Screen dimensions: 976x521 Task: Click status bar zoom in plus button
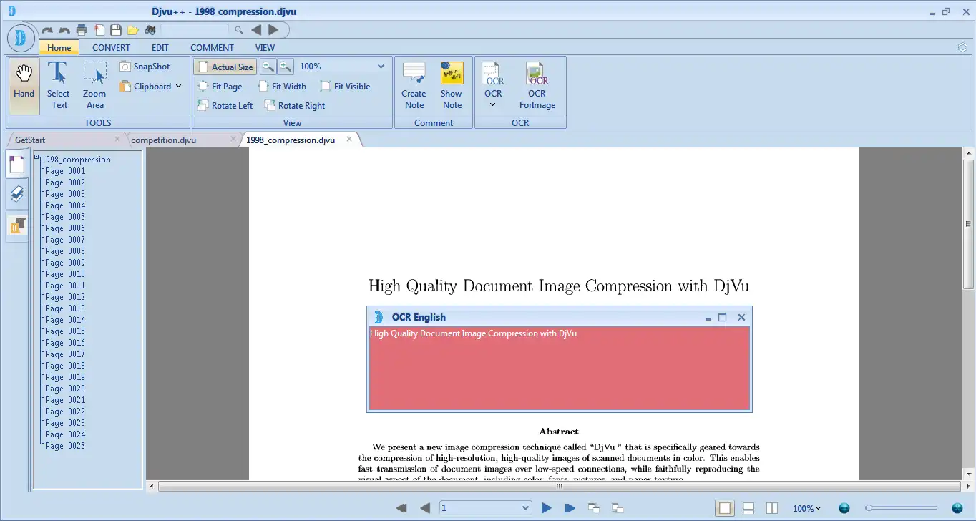coord(957,508)
